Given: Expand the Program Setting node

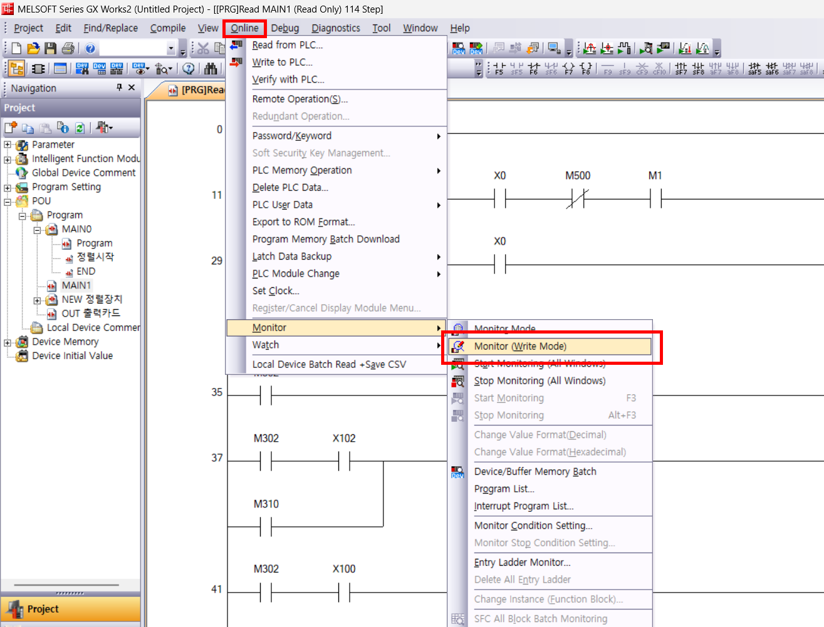Looking at the screenshot, I should (8, 187).
